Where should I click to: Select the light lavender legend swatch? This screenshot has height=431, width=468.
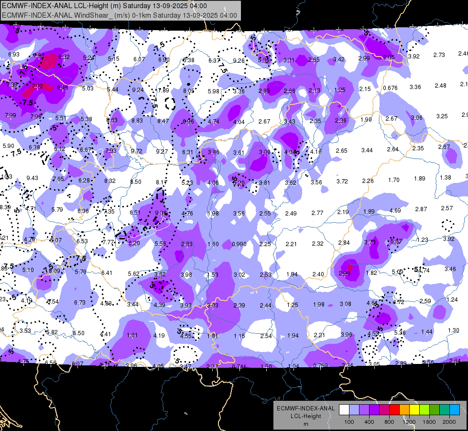coord(354,409)
